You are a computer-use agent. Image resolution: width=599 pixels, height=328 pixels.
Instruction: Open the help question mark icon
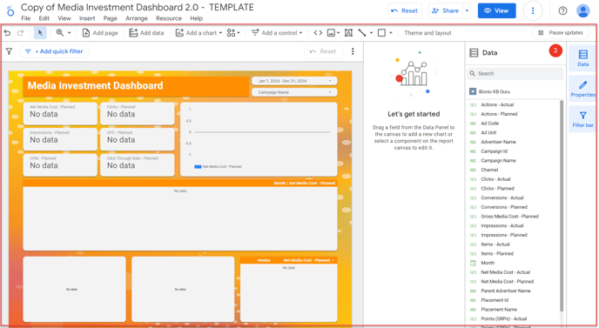(x=562, y=10)
